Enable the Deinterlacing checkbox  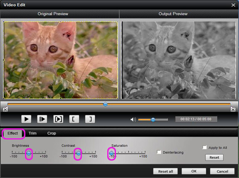pyautogui.click(x=159, y=152)
